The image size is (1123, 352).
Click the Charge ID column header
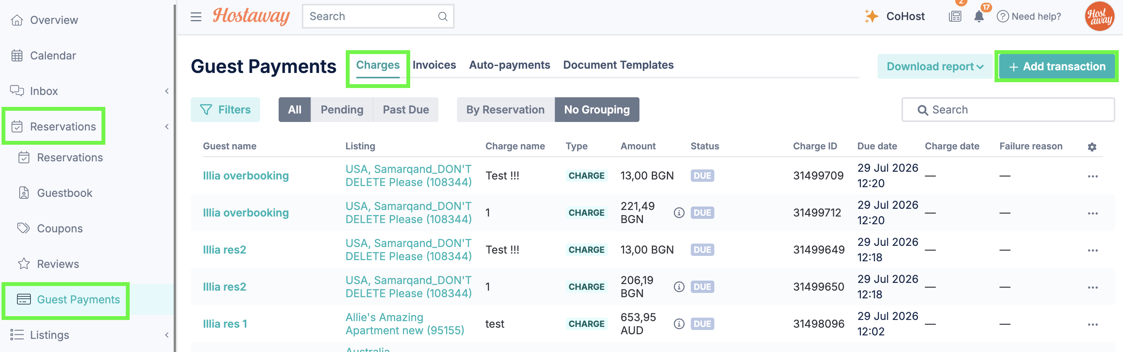(815, 146)
